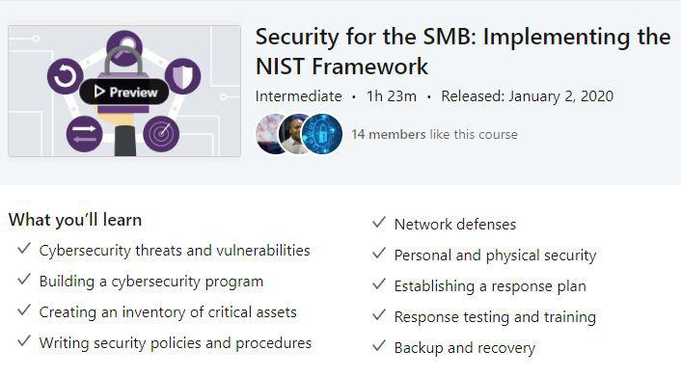Select 'Personal and physical security' item
Image resolution: width=681 pixels, height=377 pixels.
point(495,256)
